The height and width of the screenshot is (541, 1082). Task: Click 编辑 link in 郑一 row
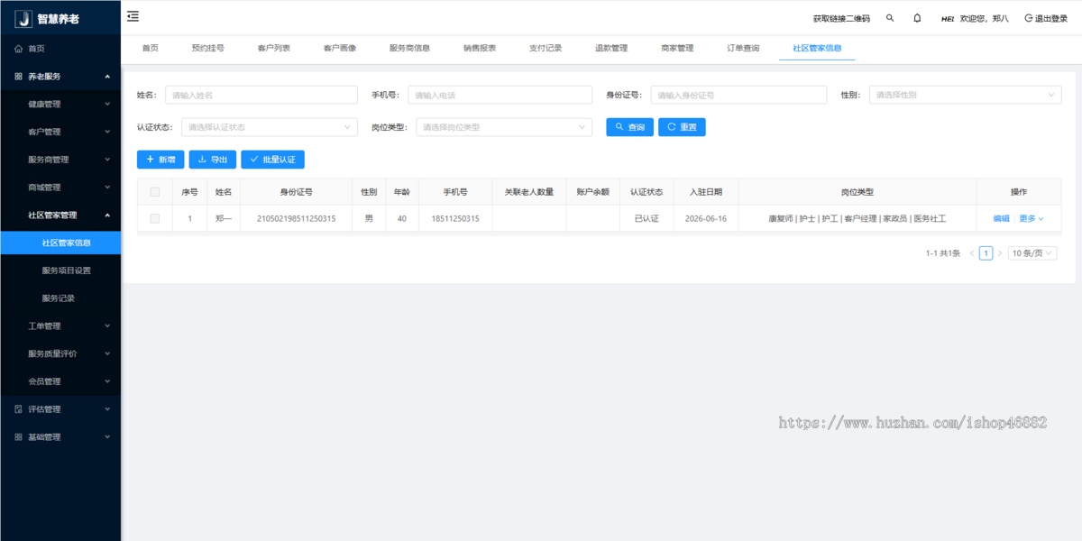click(x=1002, y=219)
